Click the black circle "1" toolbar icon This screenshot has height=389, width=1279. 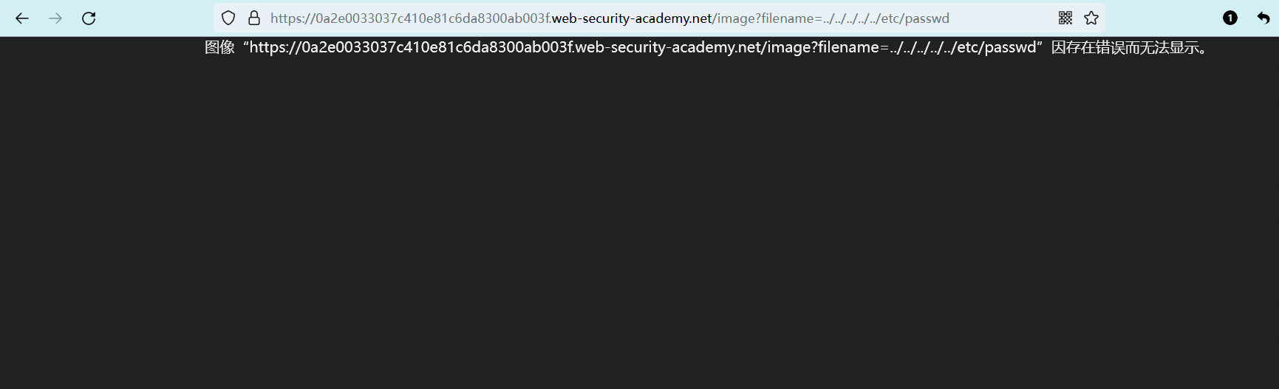1230,18
